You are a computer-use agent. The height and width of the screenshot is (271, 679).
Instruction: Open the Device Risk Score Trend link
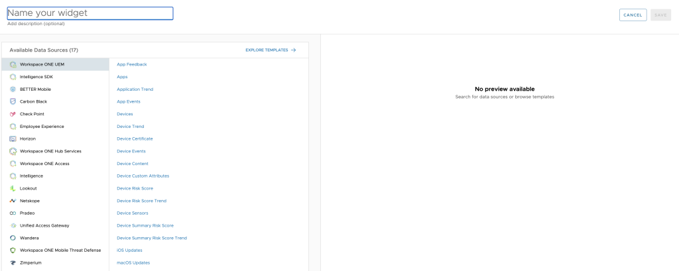tap(142, 201)
